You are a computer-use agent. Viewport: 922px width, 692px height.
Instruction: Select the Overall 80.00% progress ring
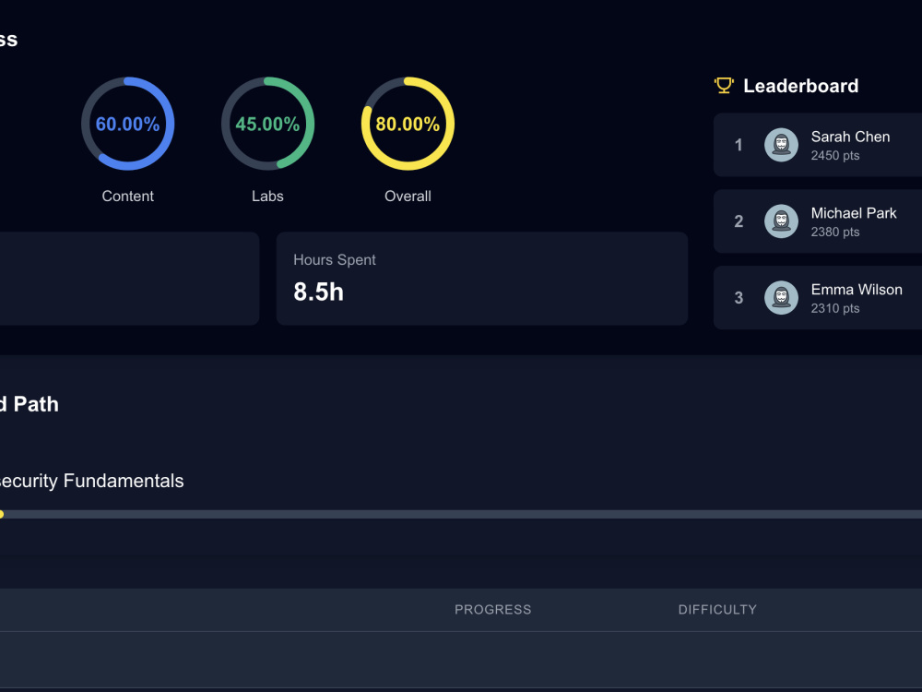(x=408, y=124)
